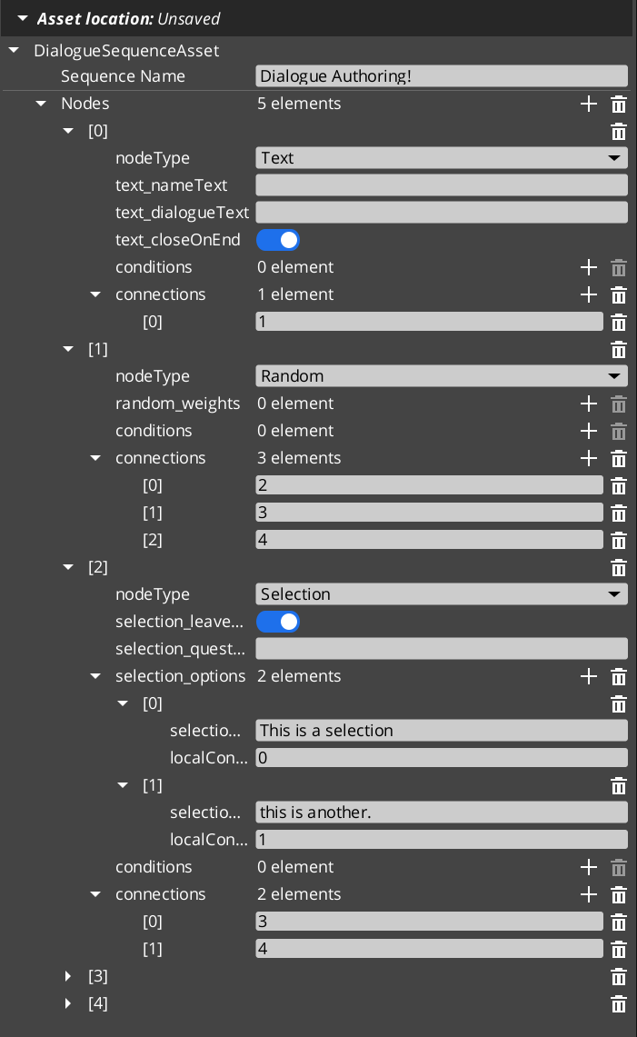Collapse the Asset location header
The height and width of the screenshot is (1037, 637).
(21, 18)
